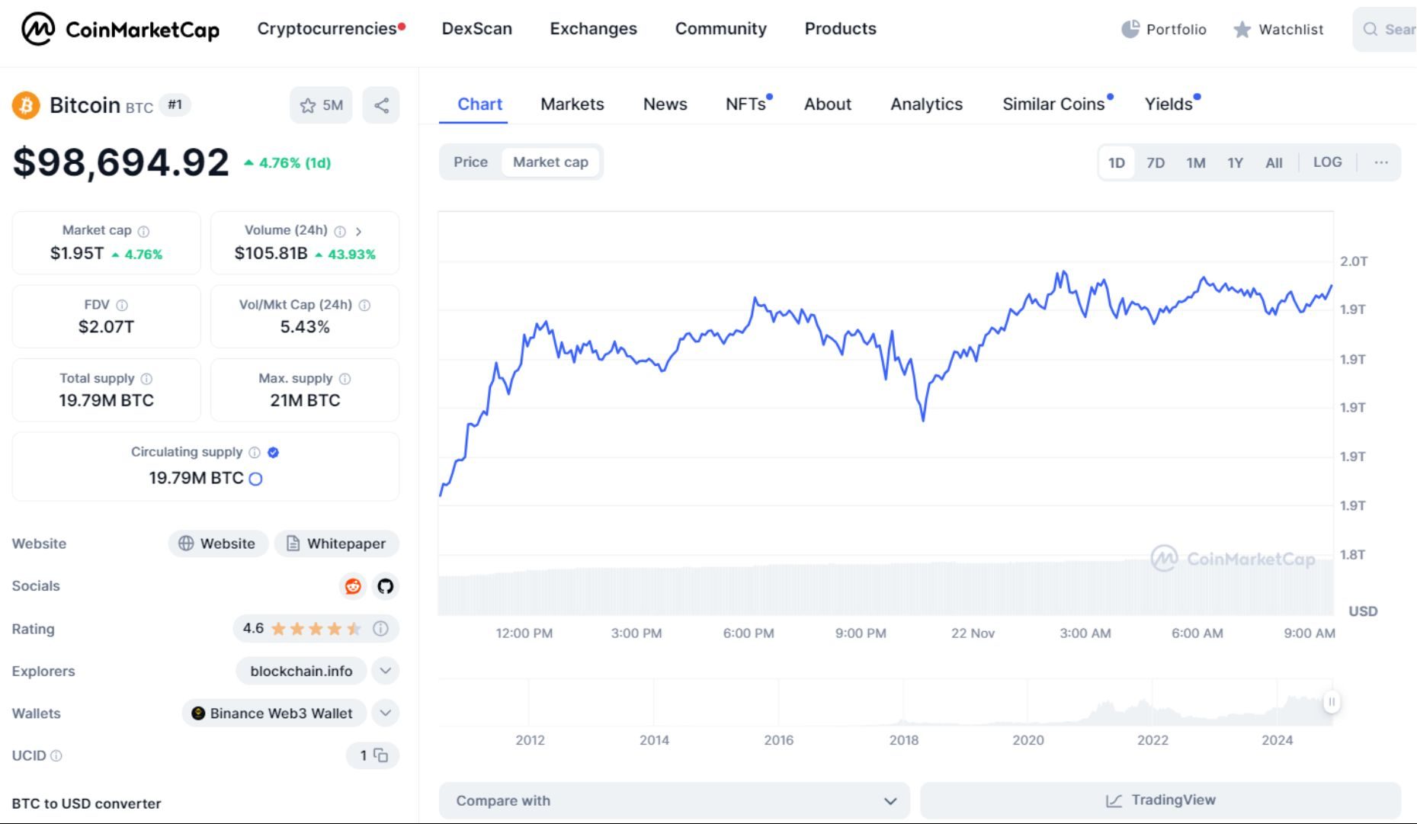1417x824 pixels.
Task: Copy the UCID using the copy icon
Action: coord(381,755)
